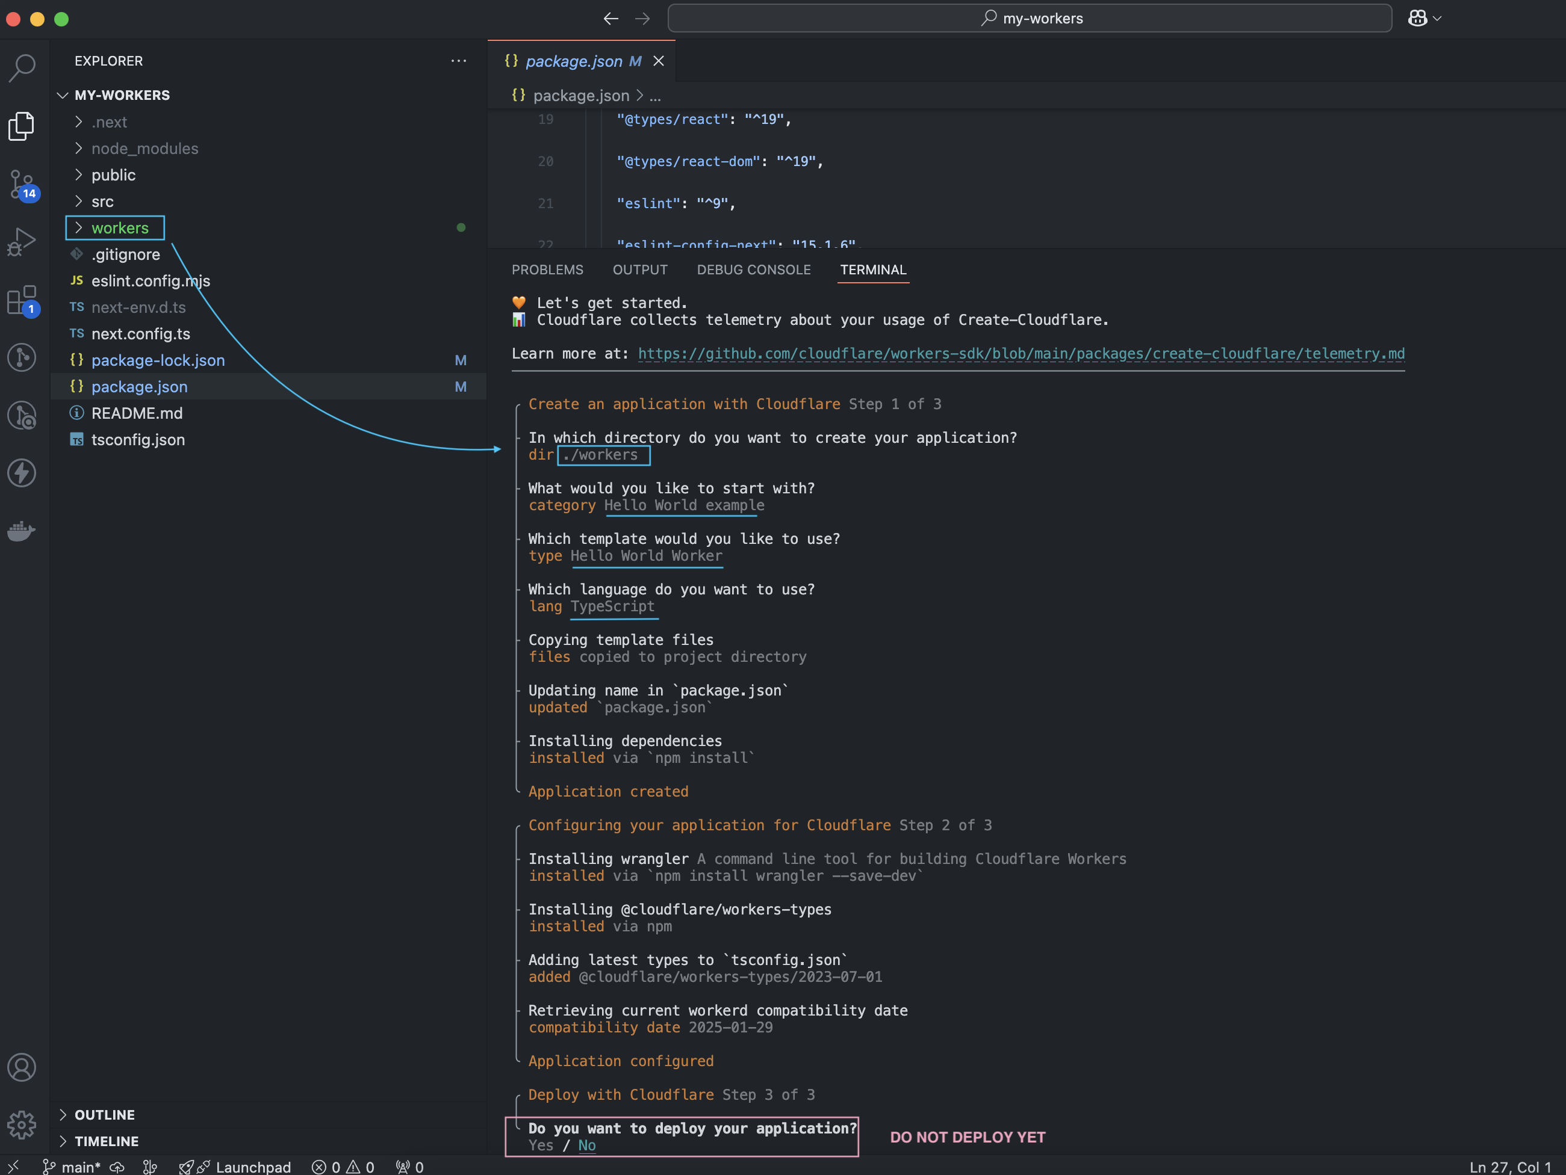This screenshot has height=1175, width=1566.
Task: Click the Go Back arrow
Action: point(611,19)
